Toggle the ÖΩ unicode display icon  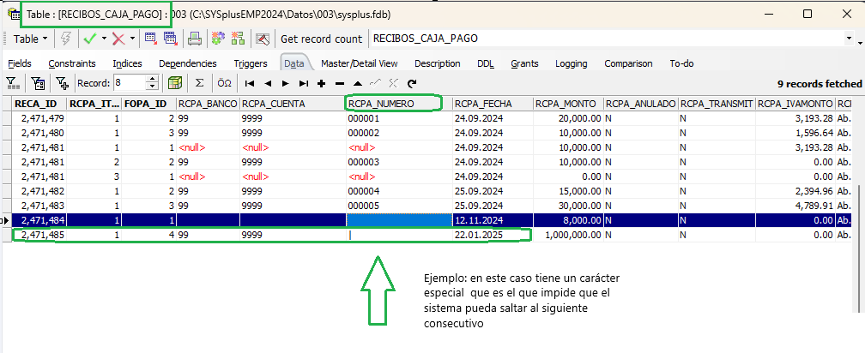tap(224, 83)
